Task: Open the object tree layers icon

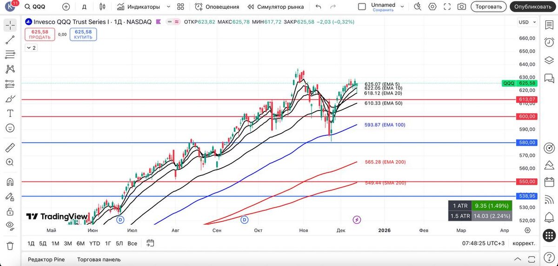Action: (549, 61)
